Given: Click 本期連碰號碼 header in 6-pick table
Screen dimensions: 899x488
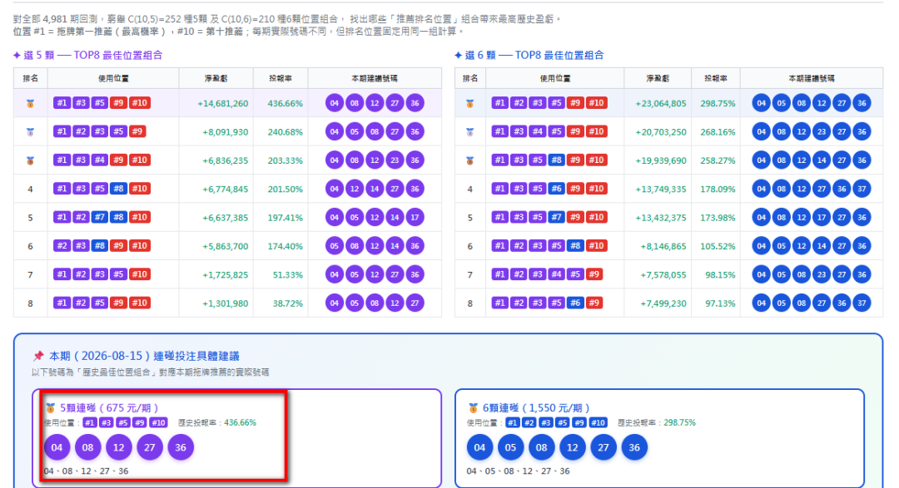Looking at the screenshot, I should tap(812, 78).
